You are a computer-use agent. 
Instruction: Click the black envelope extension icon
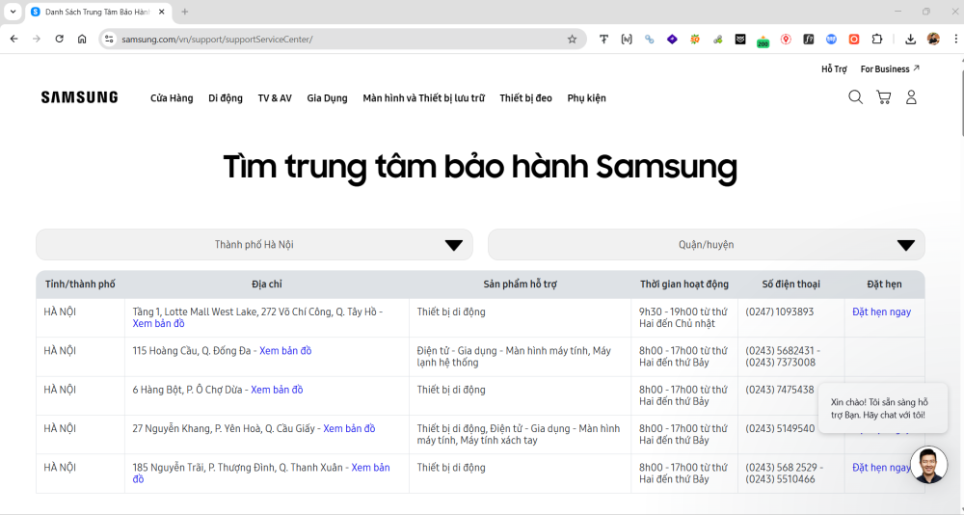(x=740, y=39)
